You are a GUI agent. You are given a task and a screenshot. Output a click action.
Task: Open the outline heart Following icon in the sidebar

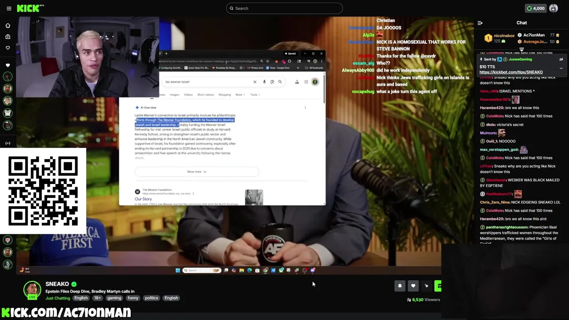8,48
